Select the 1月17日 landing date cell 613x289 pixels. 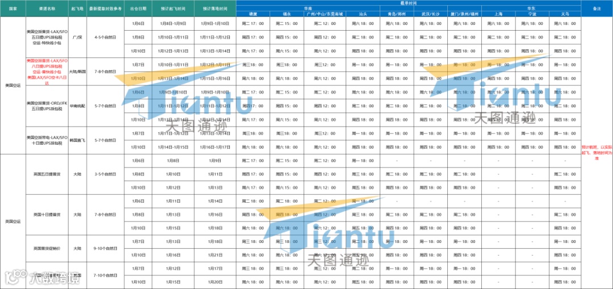pos(215,269)
